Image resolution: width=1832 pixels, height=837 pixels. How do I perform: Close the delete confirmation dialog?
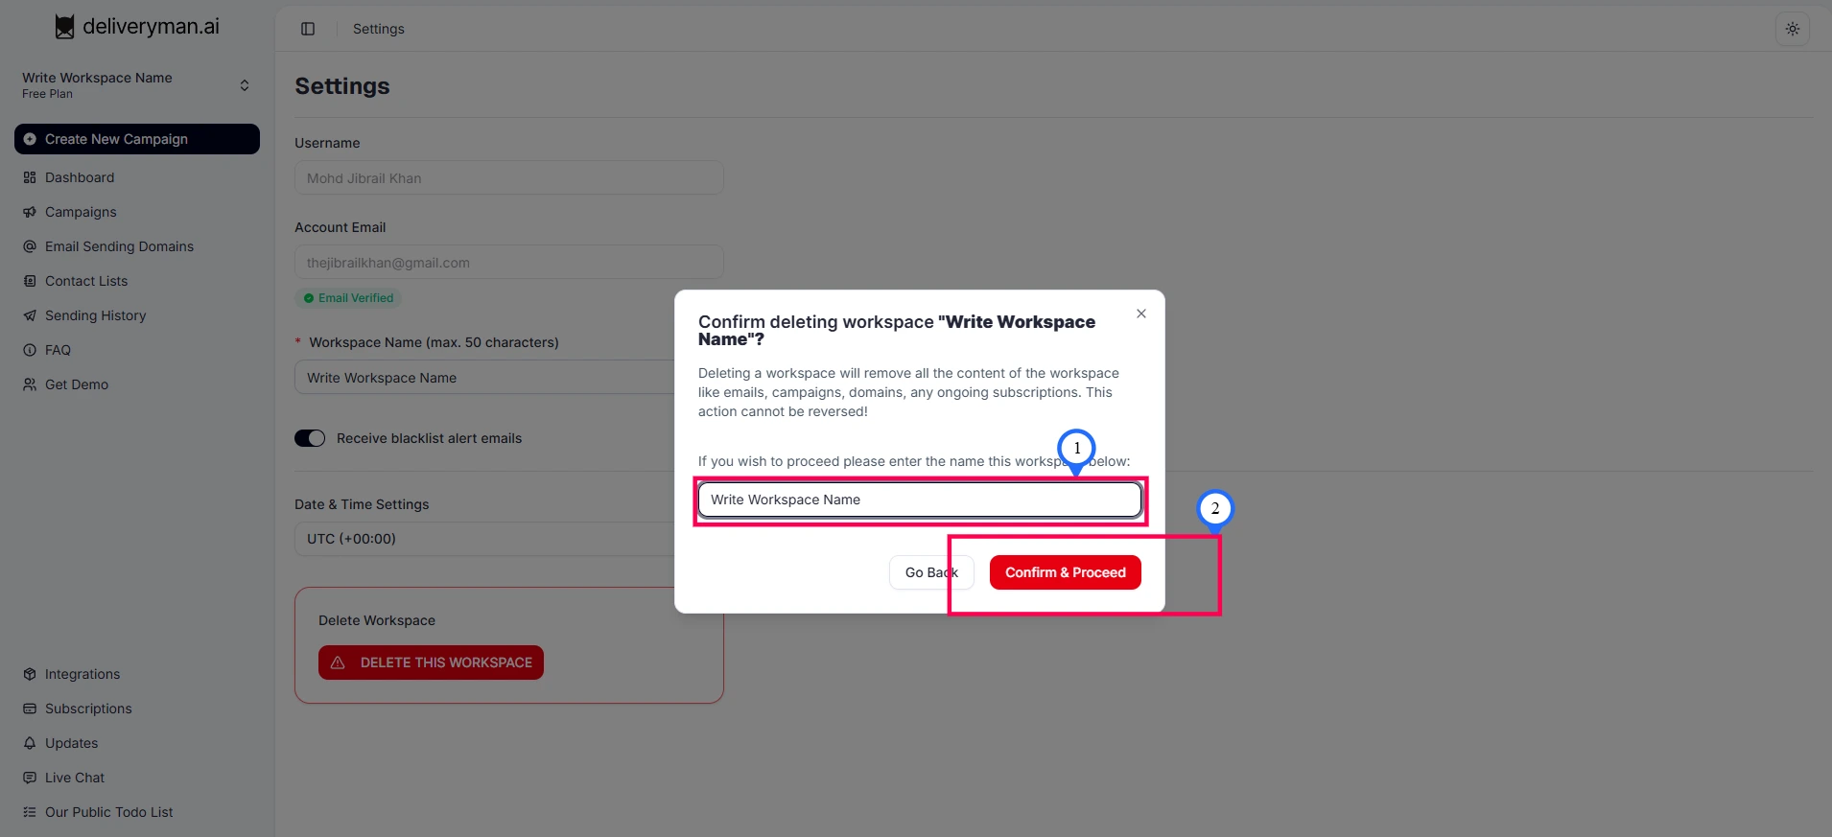pyautogui.click(x=1140, y=314)
